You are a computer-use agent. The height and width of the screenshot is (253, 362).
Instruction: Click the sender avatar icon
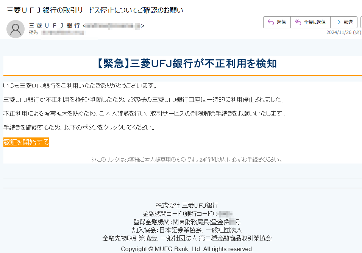pyautogui.click(x=16, y=29)
